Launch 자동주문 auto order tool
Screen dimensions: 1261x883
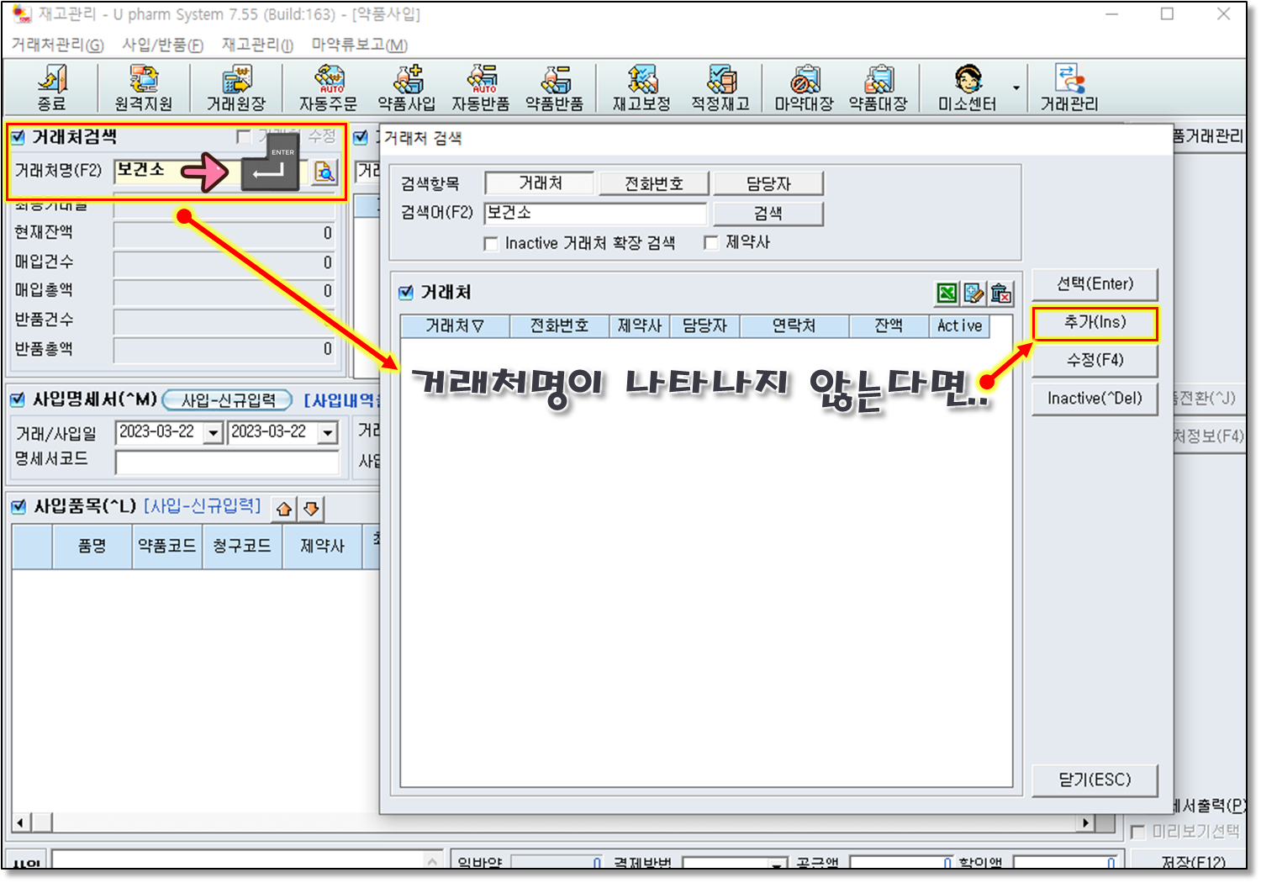pyautogui.click(x=328, y=87)
